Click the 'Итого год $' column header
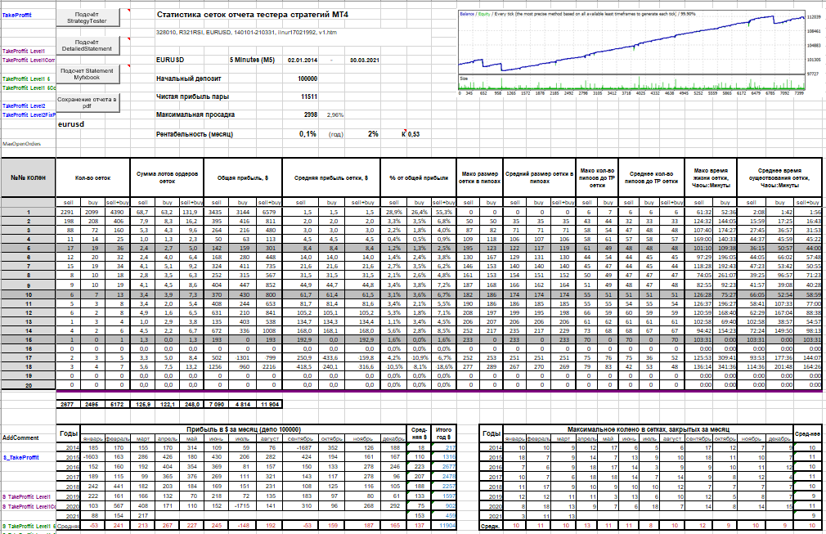 click(x=444, y=433)
